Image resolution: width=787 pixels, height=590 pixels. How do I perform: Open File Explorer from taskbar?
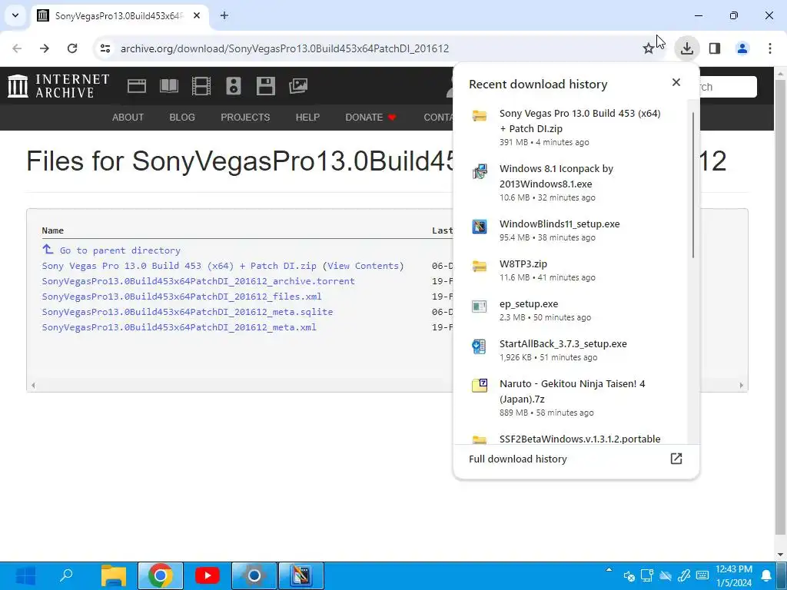114,575
